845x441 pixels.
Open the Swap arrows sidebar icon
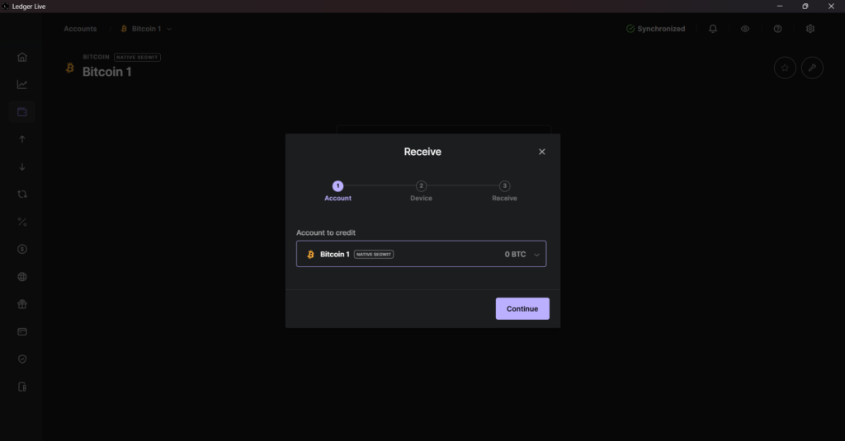pos(22,195)
